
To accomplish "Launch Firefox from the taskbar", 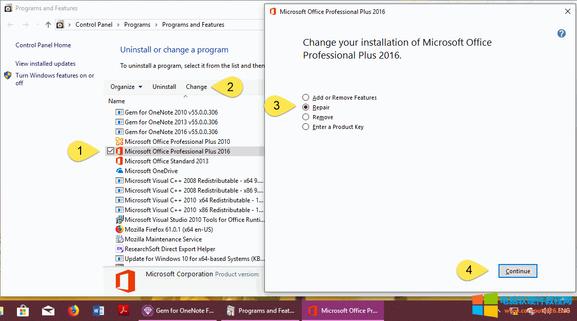I will 73,310.
